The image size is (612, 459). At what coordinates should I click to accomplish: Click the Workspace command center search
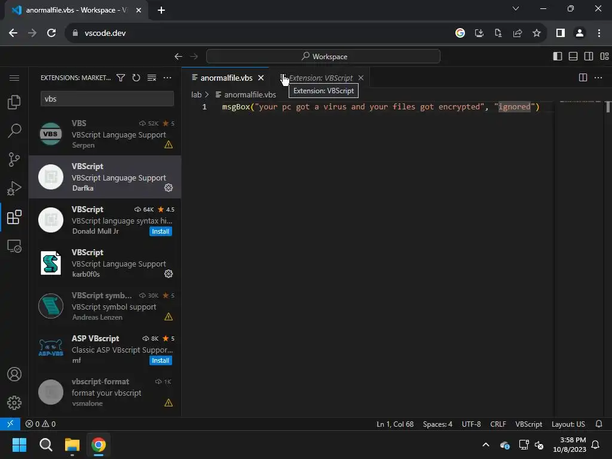point(323,56)
